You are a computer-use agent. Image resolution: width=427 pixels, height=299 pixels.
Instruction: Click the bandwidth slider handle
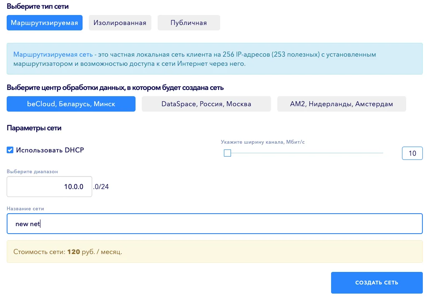point(227,153)
